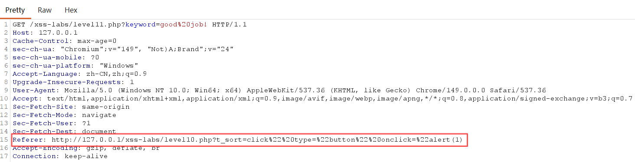The height and width of the screenshot is (162, 635).
Task: Click the Connection keep-alive line
Action: (x=60, y=156)
